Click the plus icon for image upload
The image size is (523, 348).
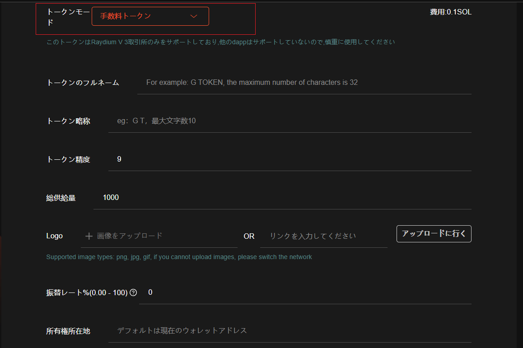pos(89,236)
